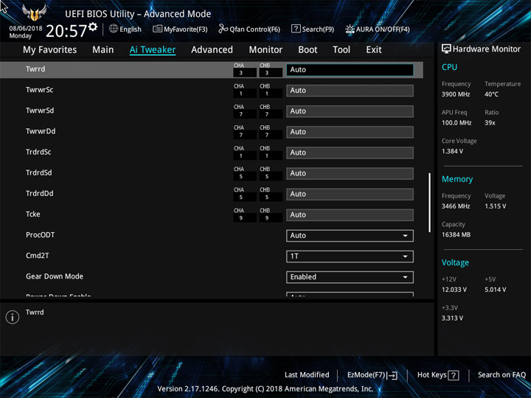Click the TwrwrSd CHB value 7

267,114
